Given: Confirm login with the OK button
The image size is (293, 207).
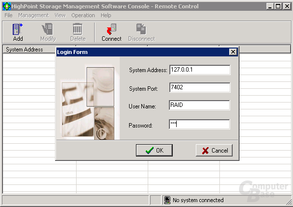Looking at the screenshot, I should [154, 150].
